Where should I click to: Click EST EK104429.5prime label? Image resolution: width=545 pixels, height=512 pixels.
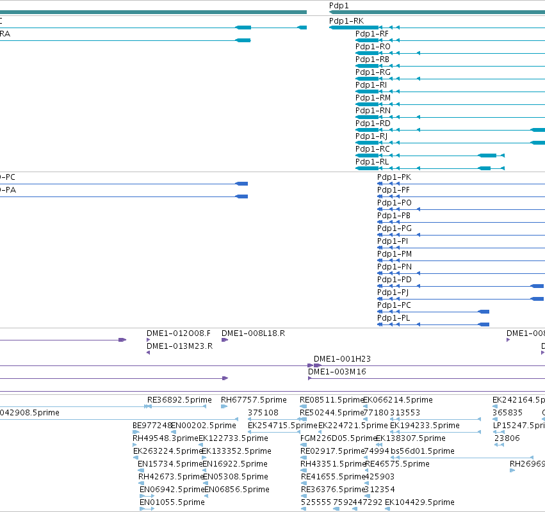(419, 502)
